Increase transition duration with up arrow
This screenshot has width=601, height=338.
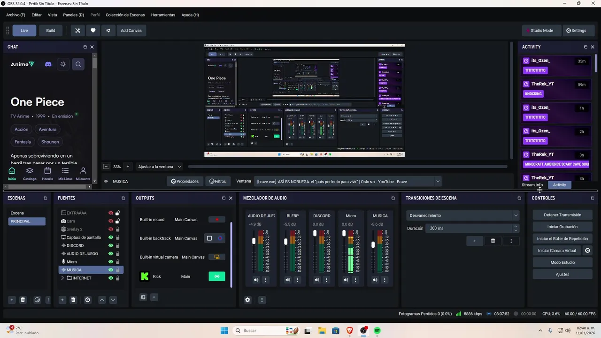(x=516, y=226)
